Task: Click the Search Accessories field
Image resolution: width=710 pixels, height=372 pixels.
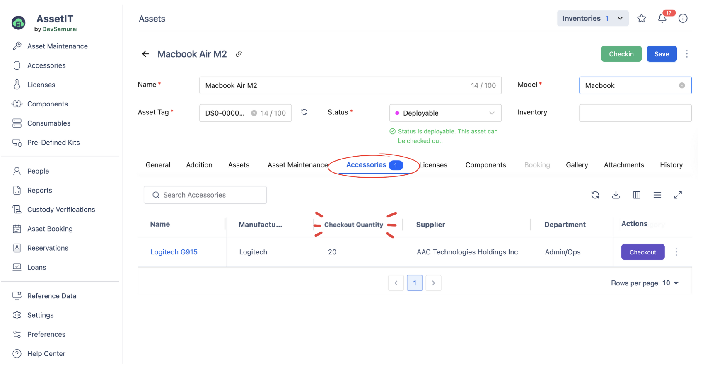Action: [205, 195]
